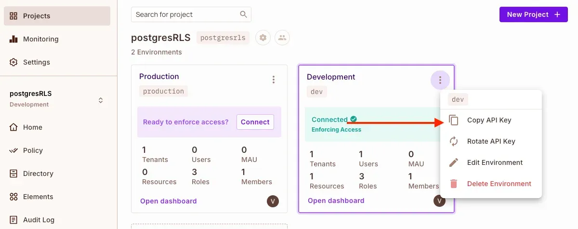Click the search magnifier icon

tap(244, 14)
